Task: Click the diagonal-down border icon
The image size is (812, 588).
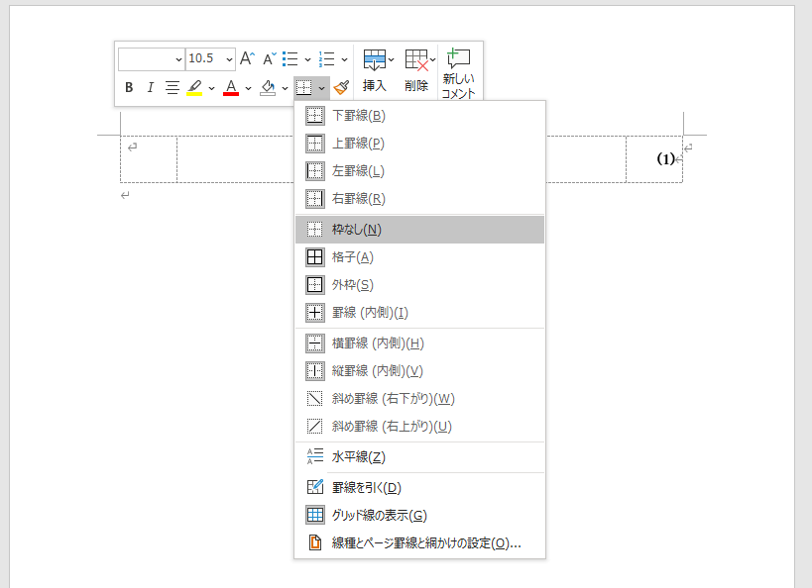Action: [315, 399]
